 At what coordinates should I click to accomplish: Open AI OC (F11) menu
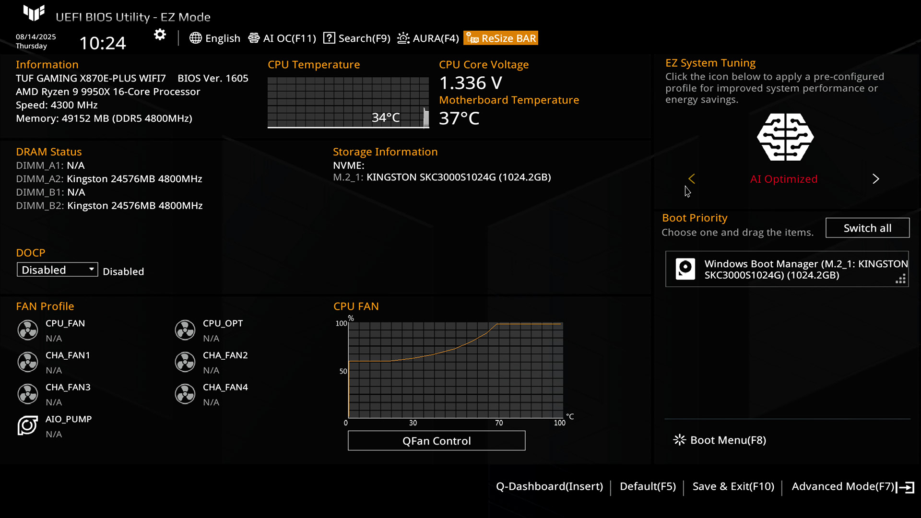coord(282,38)
